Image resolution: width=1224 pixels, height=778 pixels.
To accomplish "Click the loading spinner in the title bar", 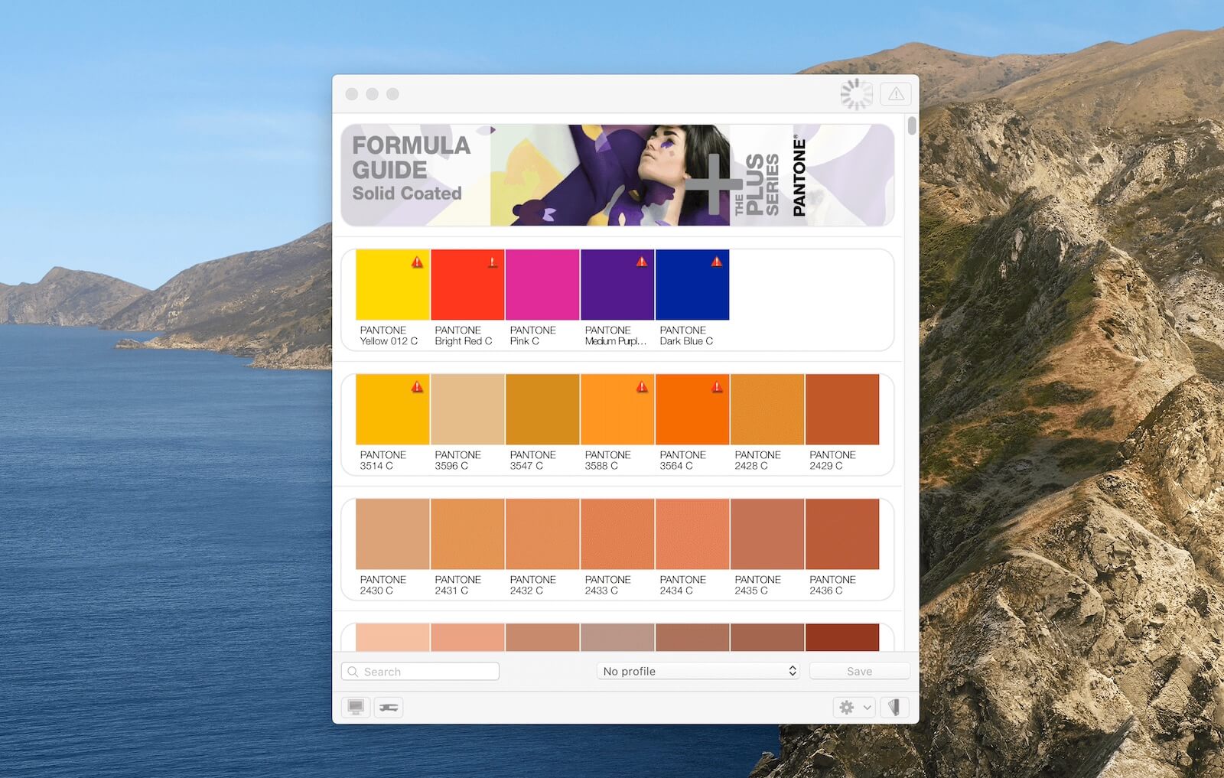I will click(x=856, y=94).
